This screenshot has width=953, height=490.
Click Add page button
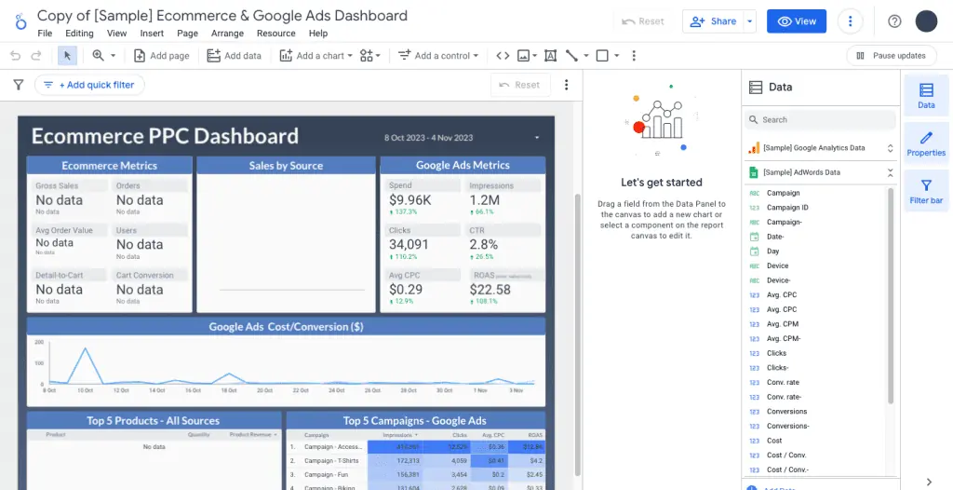point(161,55)
